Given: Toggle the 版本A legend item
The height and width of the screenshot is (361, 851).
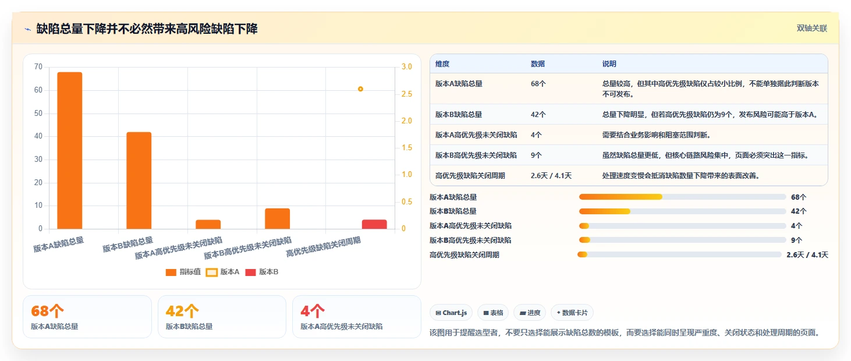Looking at the screenshot, I should click(x=223, y=272).
